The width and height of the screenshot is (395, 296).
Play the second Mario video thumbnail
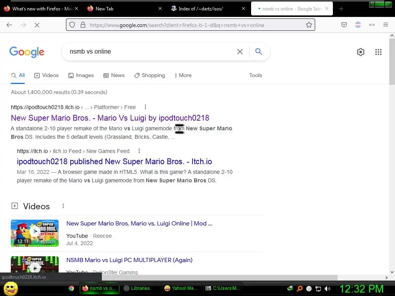tap(35, 264)
